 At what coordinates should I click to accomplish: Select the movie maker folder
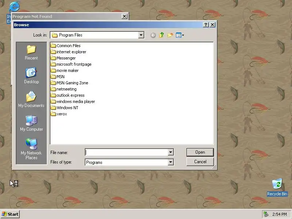[x=65, y=70]
